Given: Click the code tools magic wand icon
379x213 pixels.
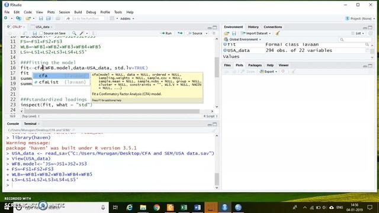Looking at the screenshot, I should pyautogui.click(x=82, y=33).
